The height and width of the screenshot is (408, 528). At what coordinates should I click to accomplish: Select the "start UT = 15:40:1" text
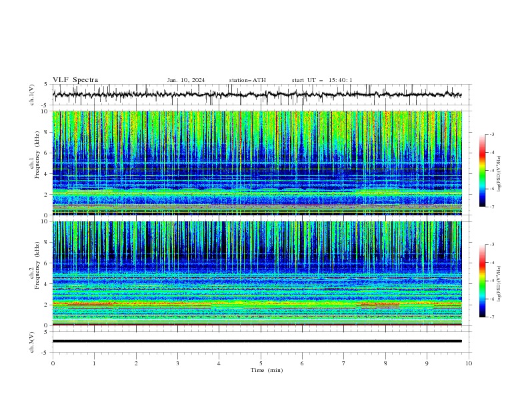pyautogui.click(x=322, y=80)
